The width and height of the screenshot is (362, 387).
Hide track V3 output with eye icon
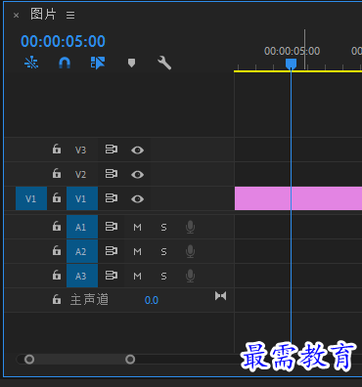(x=137, y=150)
